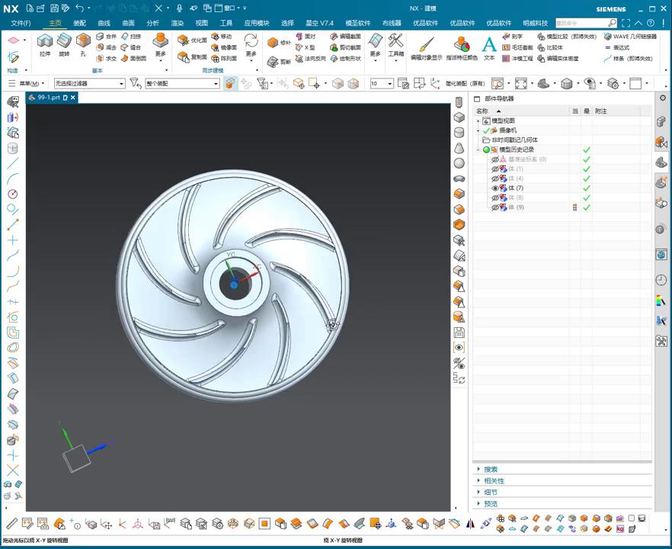672x549 pixels.
Task: Close the 99-1.prt document tab
Action: pyautogui.click(x=73, y=98)
